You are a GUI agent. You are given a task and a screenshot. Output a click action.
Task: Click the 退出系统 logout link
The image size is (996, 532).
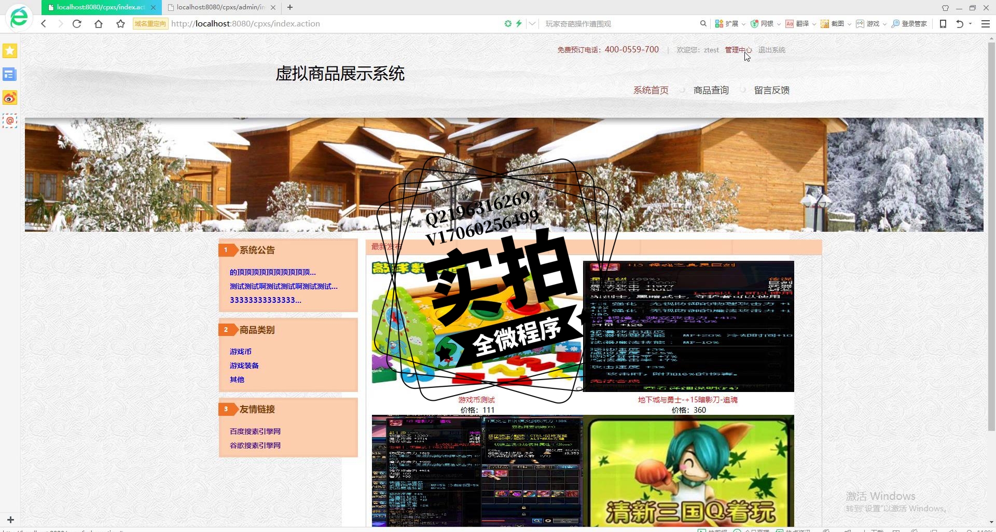point(771,50)
